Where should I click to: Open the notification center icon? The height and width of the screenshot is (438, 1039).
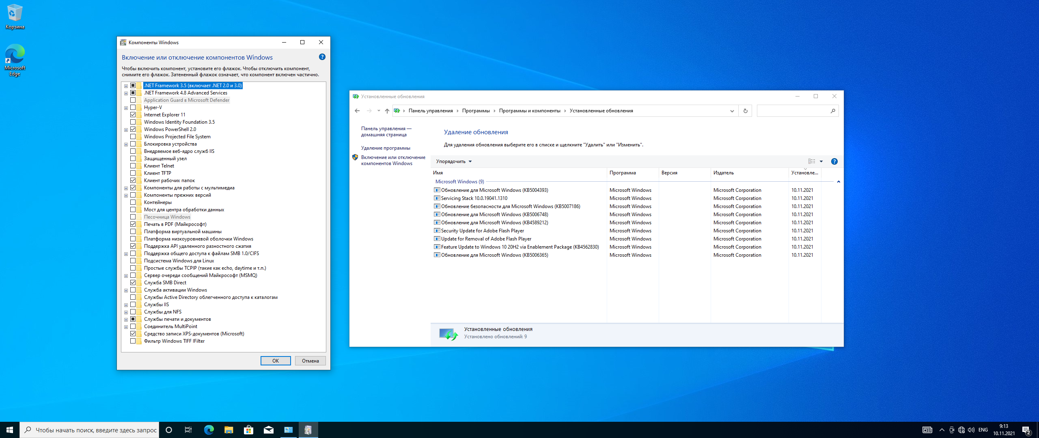click(x=1026, y=430)
